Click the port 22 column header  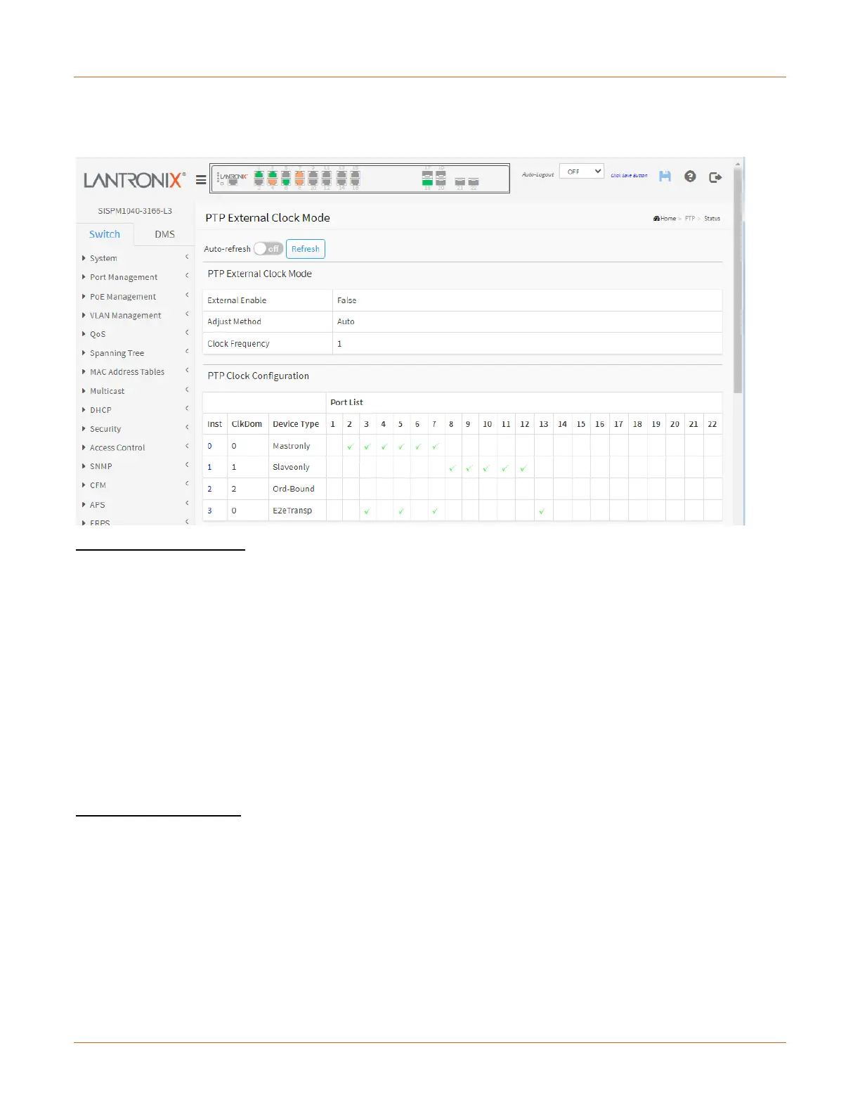712,424
